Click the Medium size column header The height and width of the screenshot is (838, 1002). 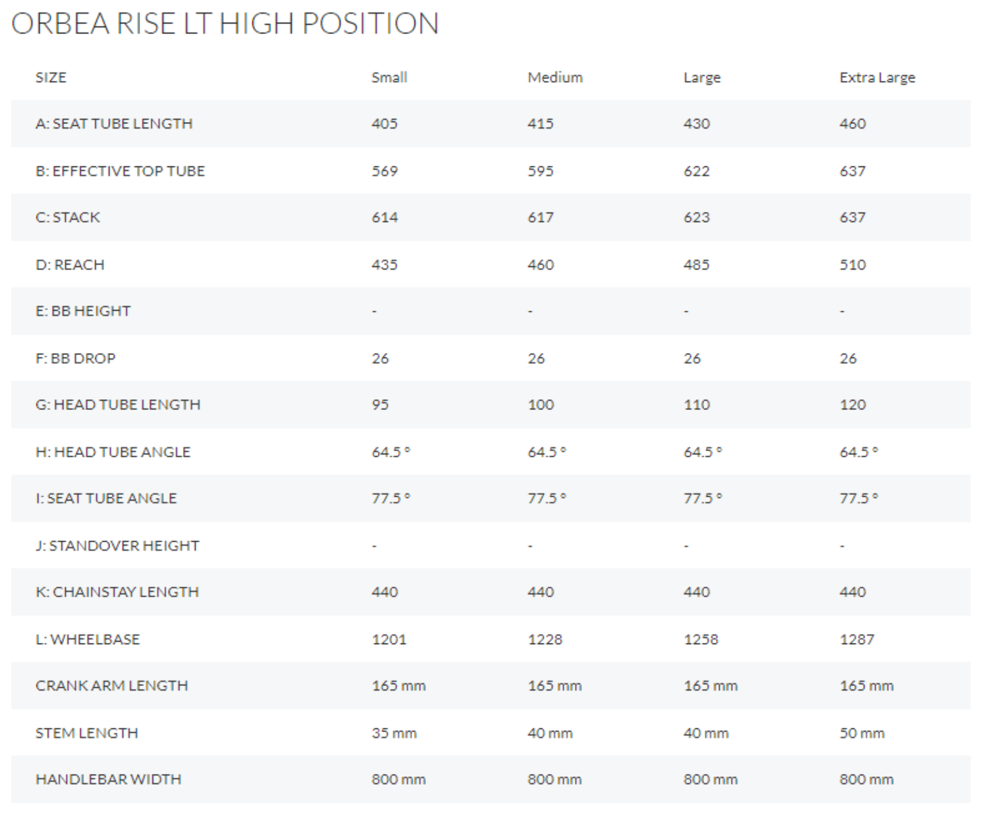pyautogui.click(x=555, y=77)
